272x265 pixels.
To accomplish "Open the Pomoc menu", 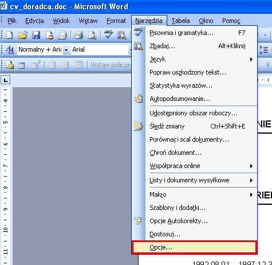I will click(231, 21).
